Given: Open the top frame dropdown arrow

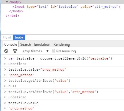Looking at the screenshot, I should coord(47,51).
